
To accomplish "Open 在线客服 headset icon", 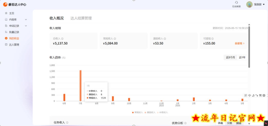I will coord(236,3).
